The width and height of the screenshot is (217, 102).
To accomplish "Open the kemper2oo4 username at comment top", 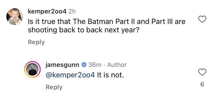I will click(x=47, y=12).
